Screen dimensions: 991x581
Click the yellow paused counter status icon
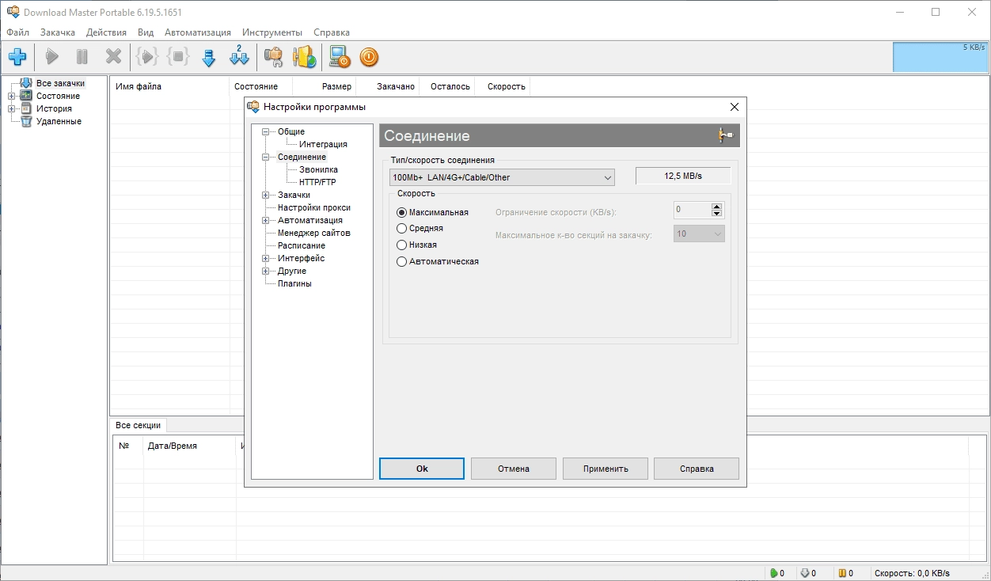tap(842, 573)
